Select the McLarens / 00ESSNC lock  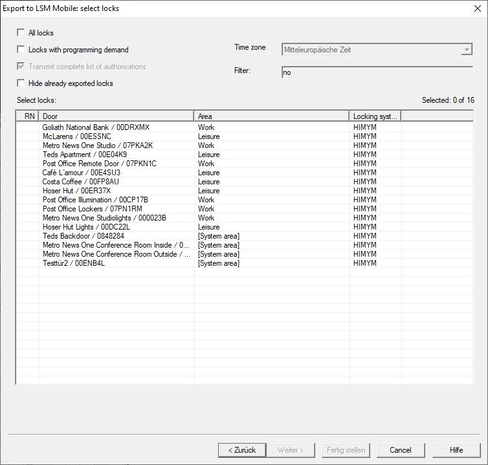tap(76, 136)
